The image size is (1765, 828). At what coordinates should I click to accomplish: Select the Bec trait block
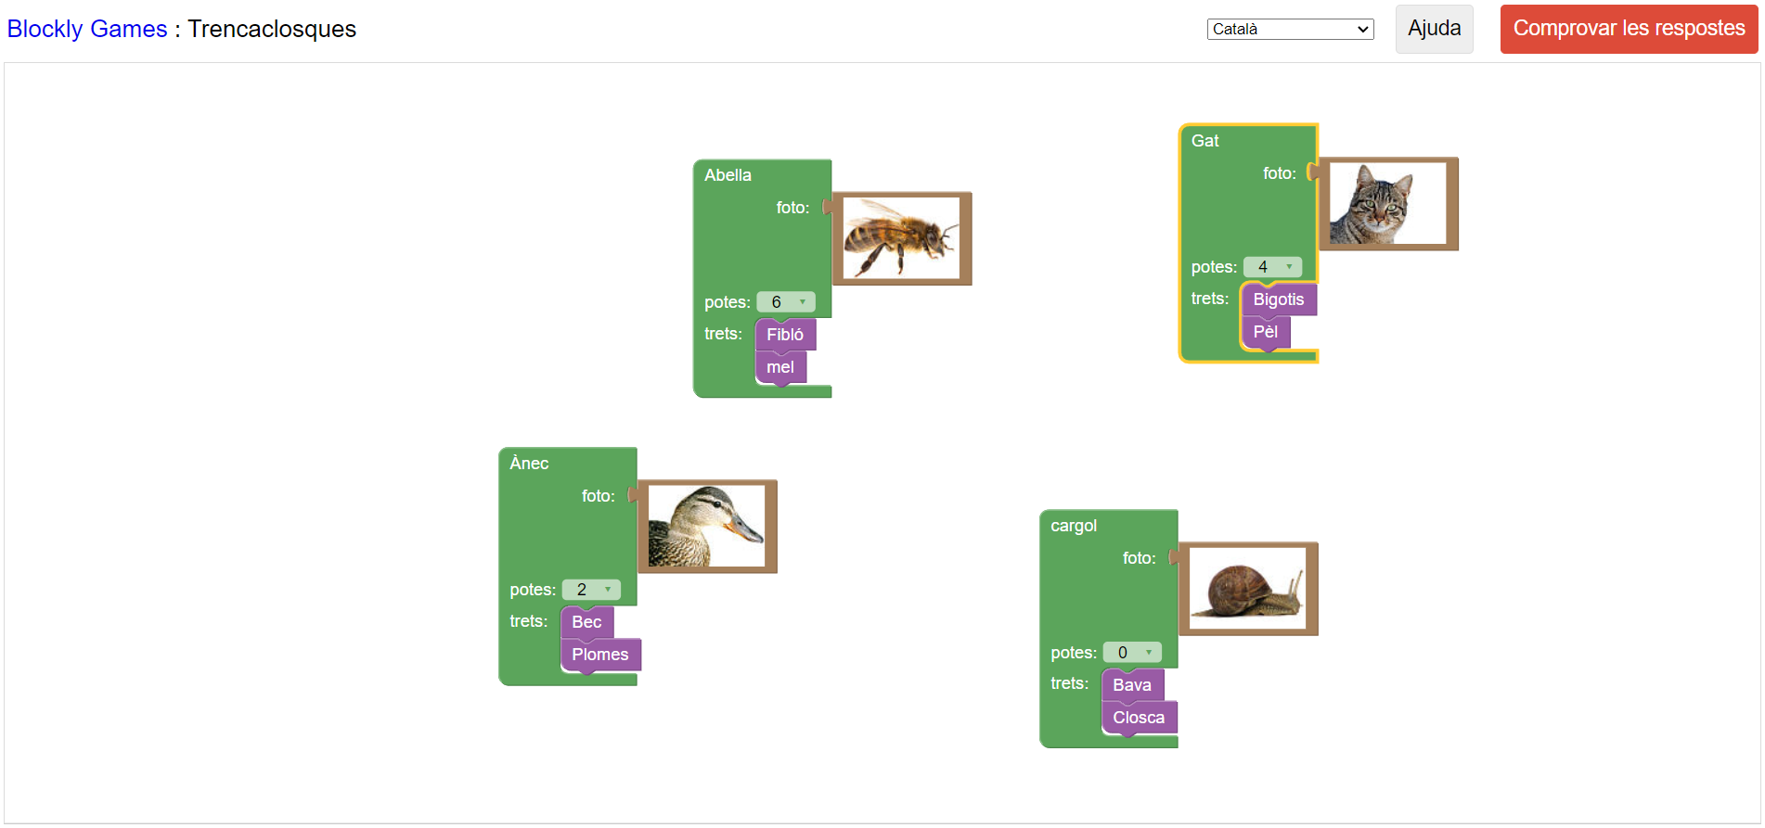586,622
